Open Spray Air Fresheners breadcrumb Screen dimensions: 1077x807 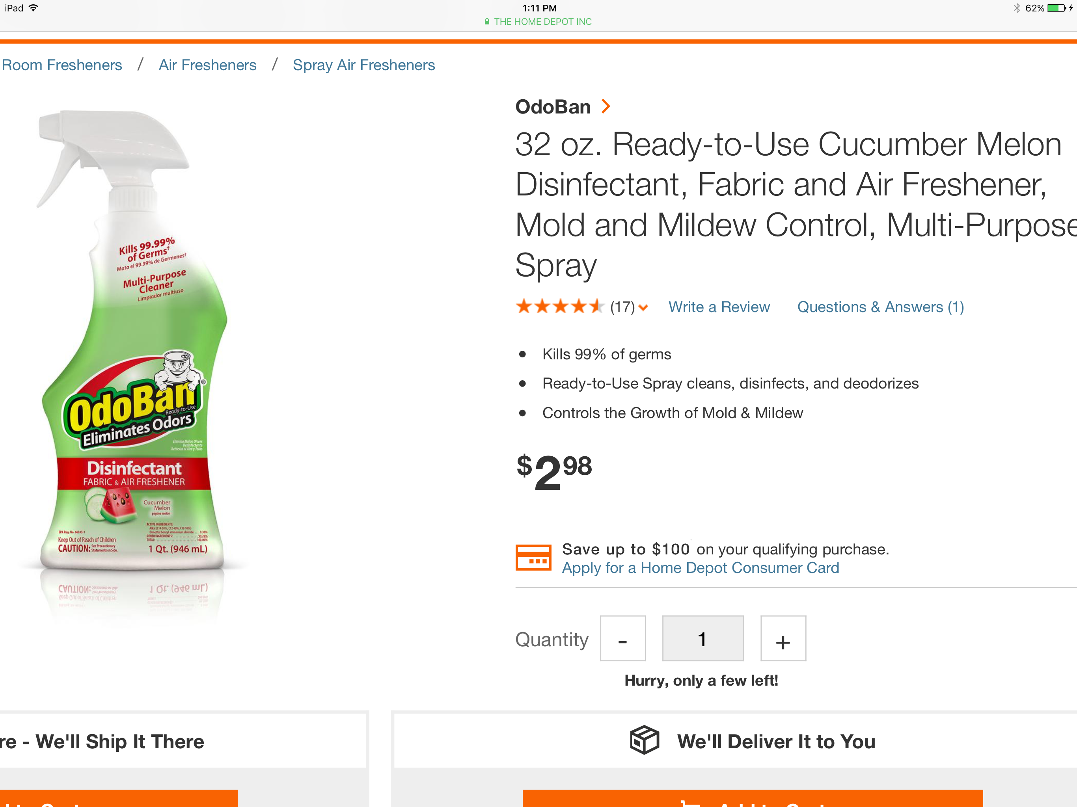(363, 65)
